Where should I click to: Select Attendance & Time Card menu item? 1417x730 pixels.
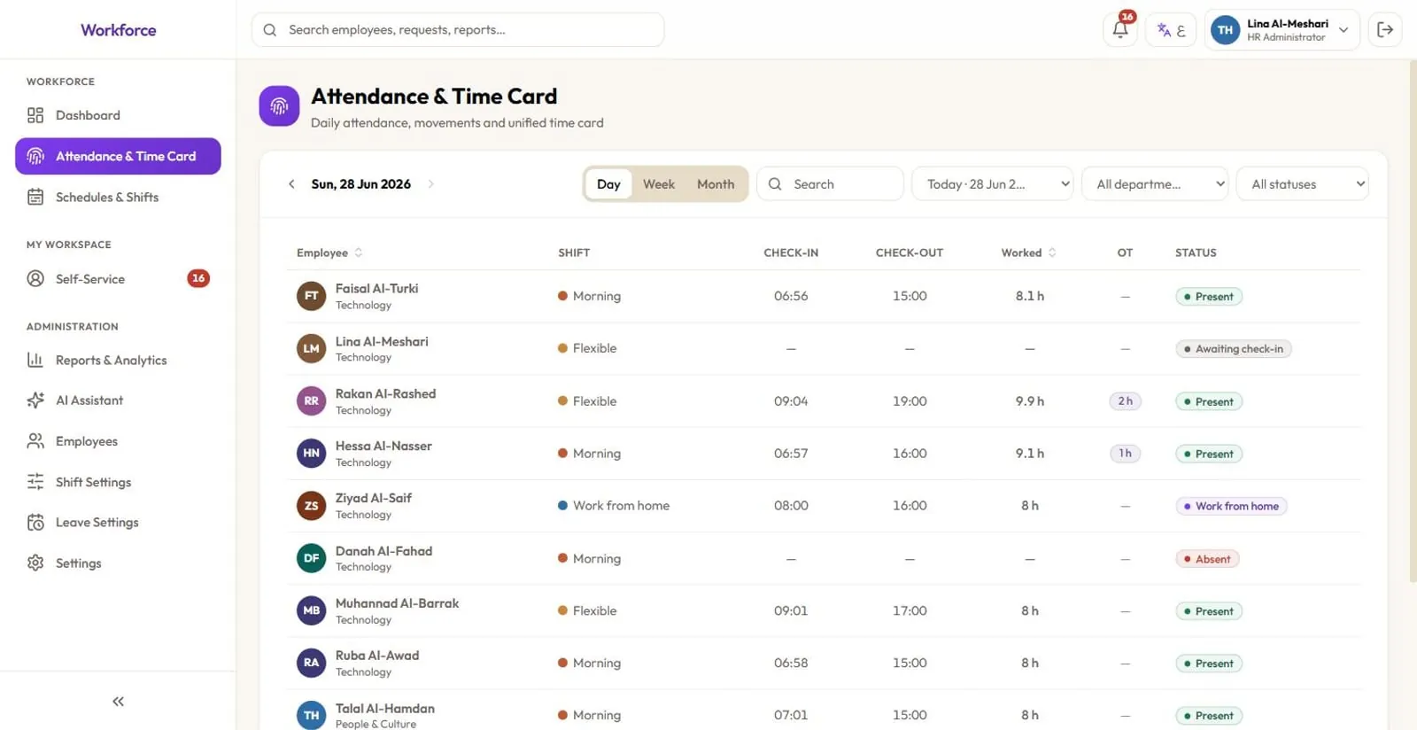[118, 156]
